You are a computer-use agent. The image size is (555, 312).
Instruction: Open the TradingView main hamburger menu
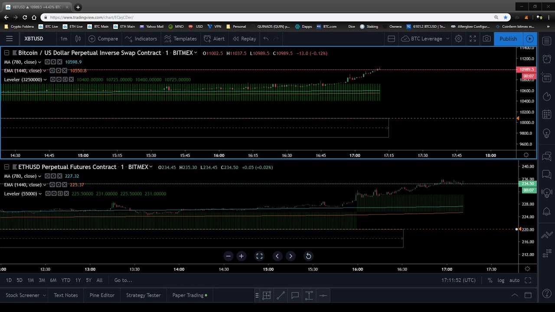click(x=9, y=39)
